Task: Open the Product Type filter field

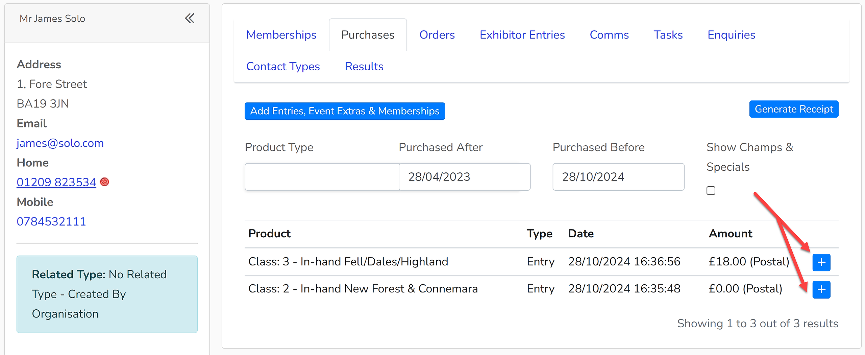Action: click(322, 177)
